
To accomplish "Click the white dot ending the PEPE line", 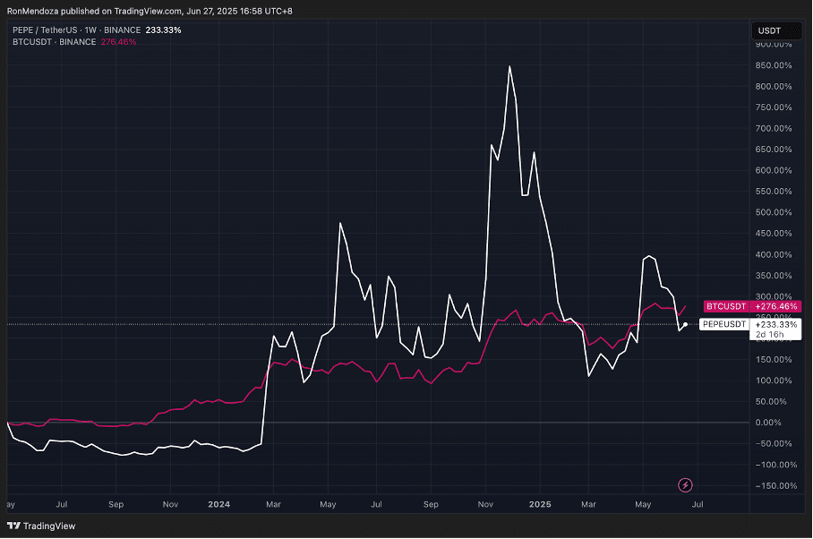I will pyautogui.click(x=685, y=324).
